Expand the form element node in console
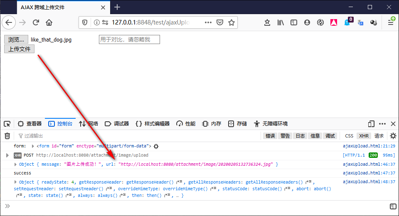This screenshot has width=399, height=216. tap(33, 146)
